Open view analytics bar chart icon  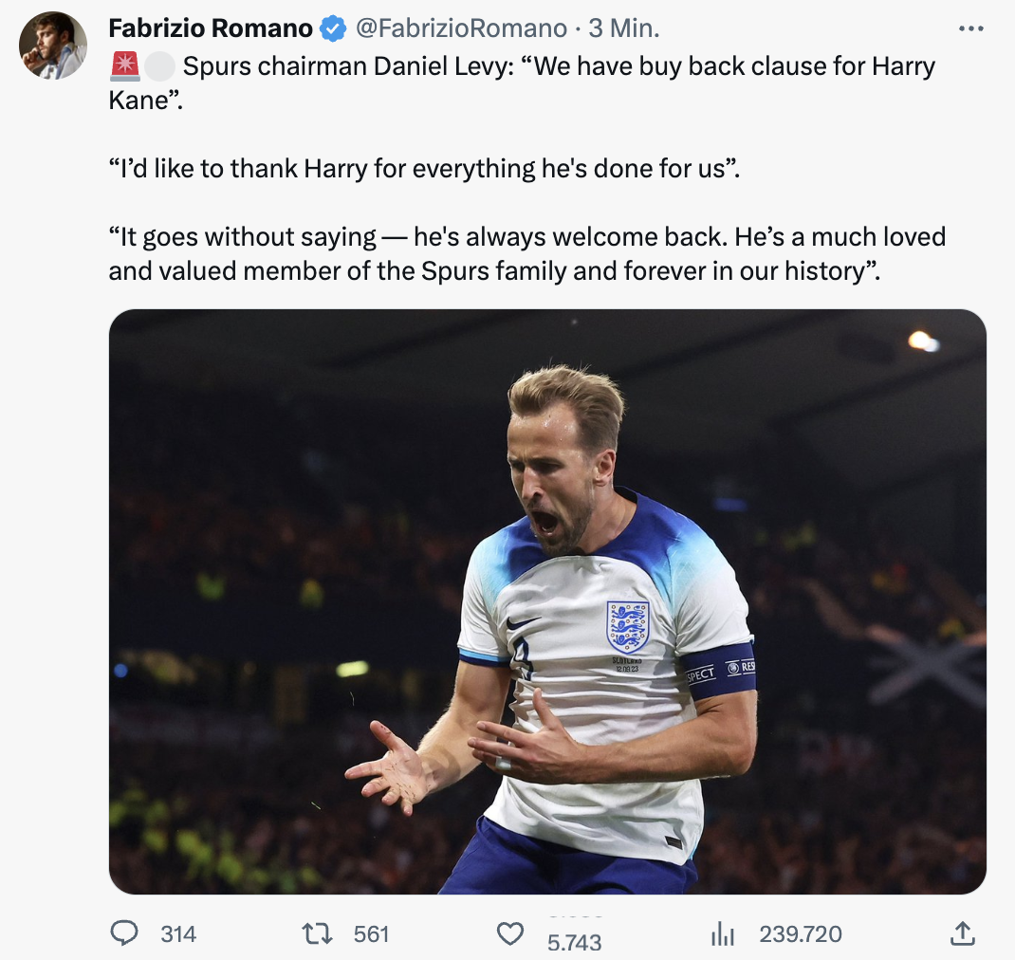pyautogui.click(x=723, y=934)
